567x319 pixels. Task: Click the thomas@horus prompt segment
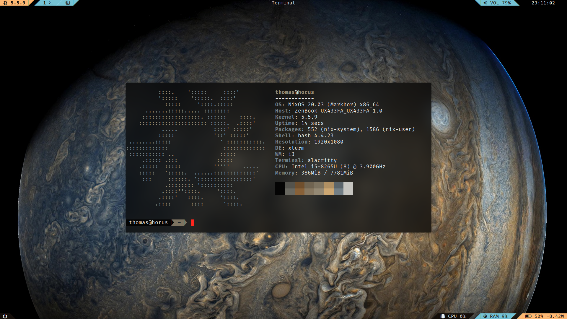[148, 222]
